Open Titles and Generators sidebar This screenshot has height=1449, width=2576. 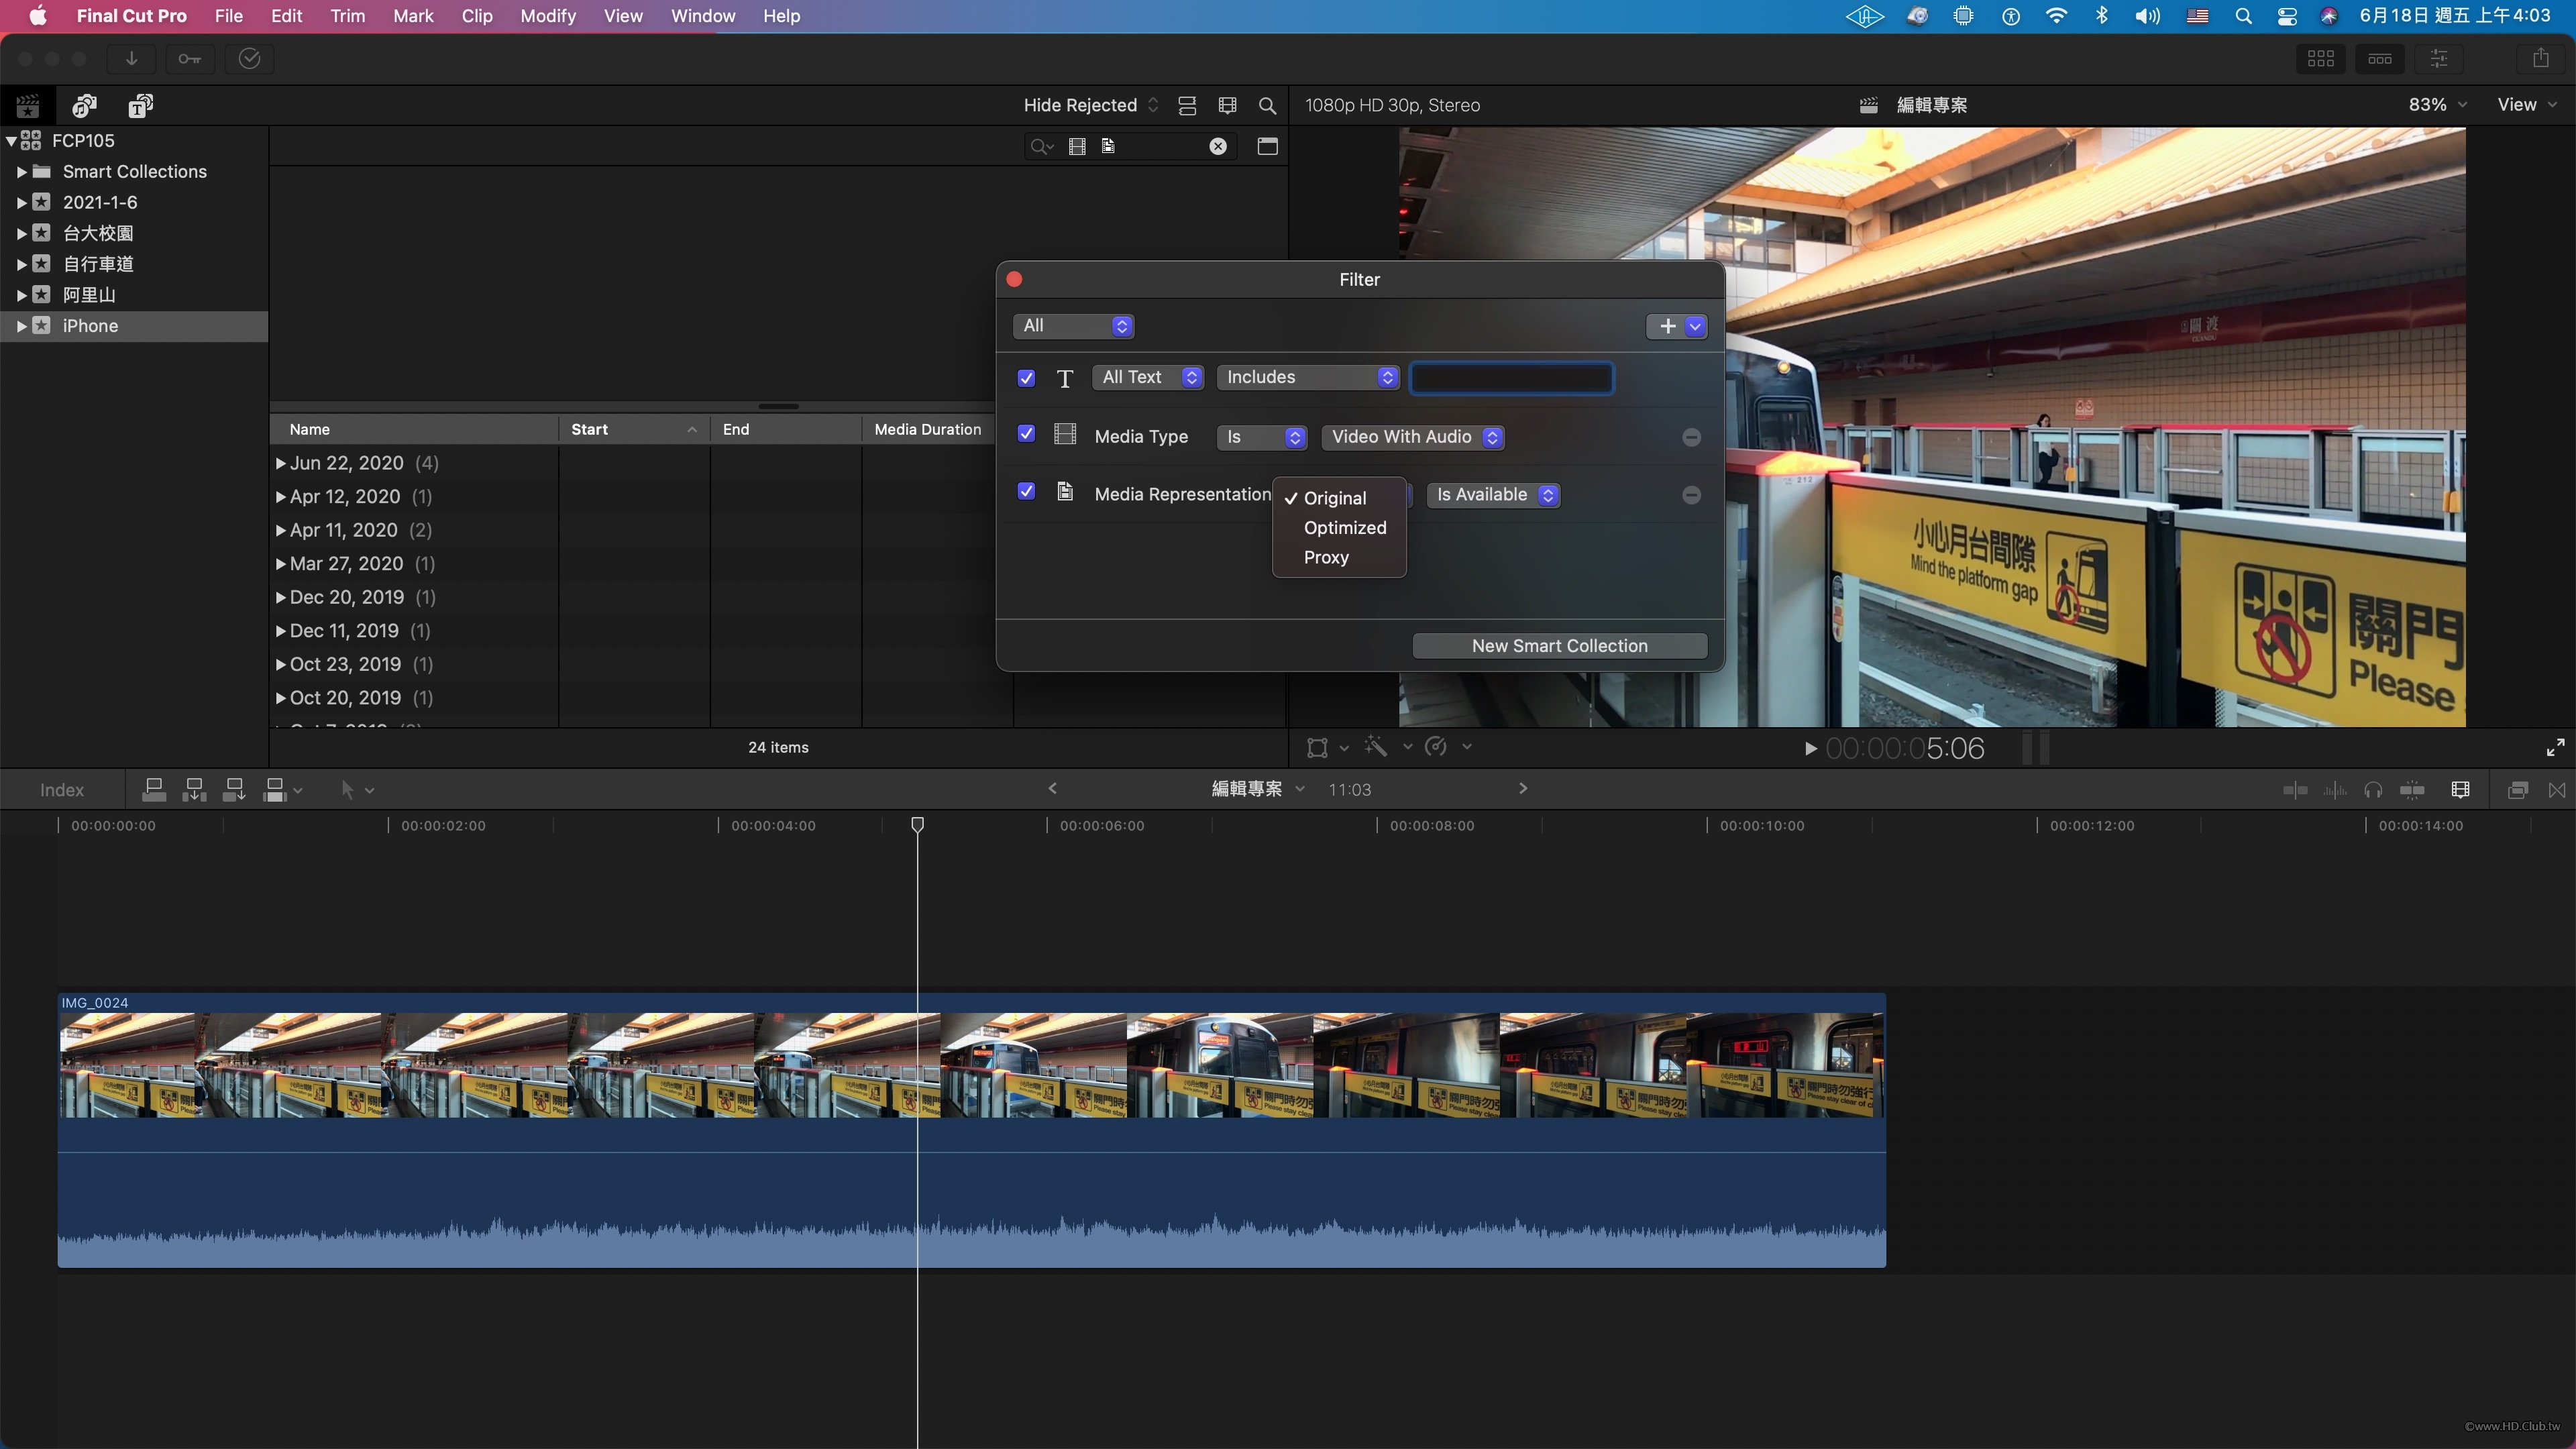(x=141, y=105)
